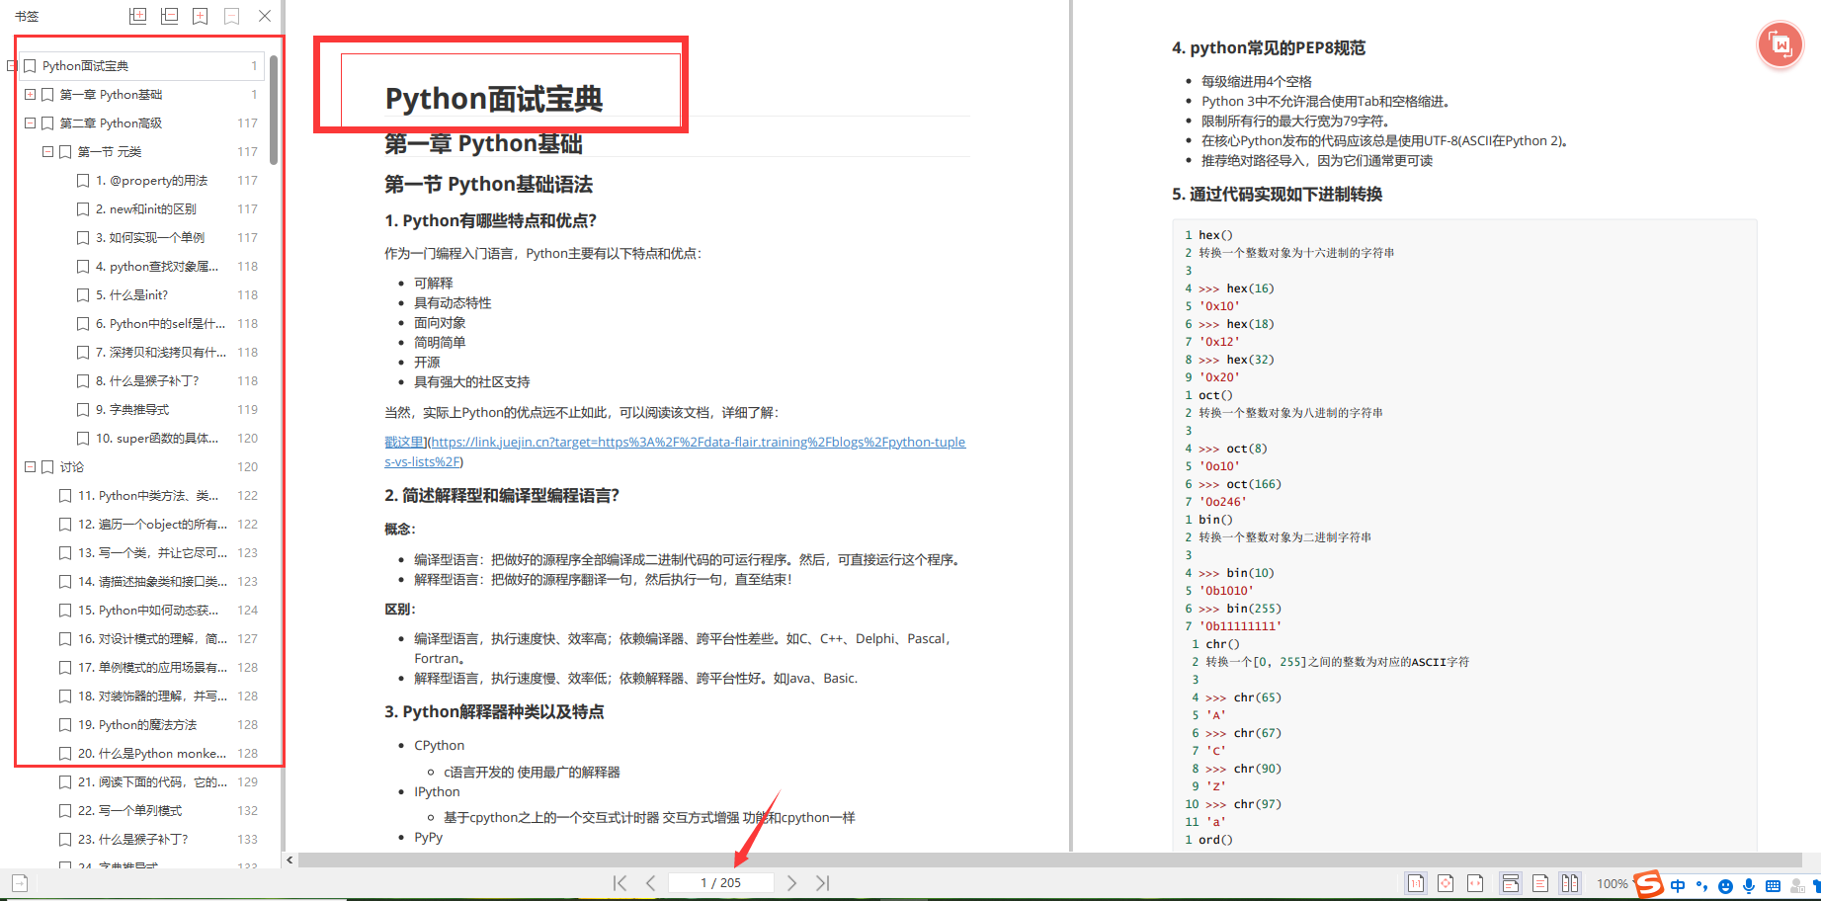Expand the 第一章 Python基础 chapter
This screenshot has width=1821, height=901.
point(30,94)
